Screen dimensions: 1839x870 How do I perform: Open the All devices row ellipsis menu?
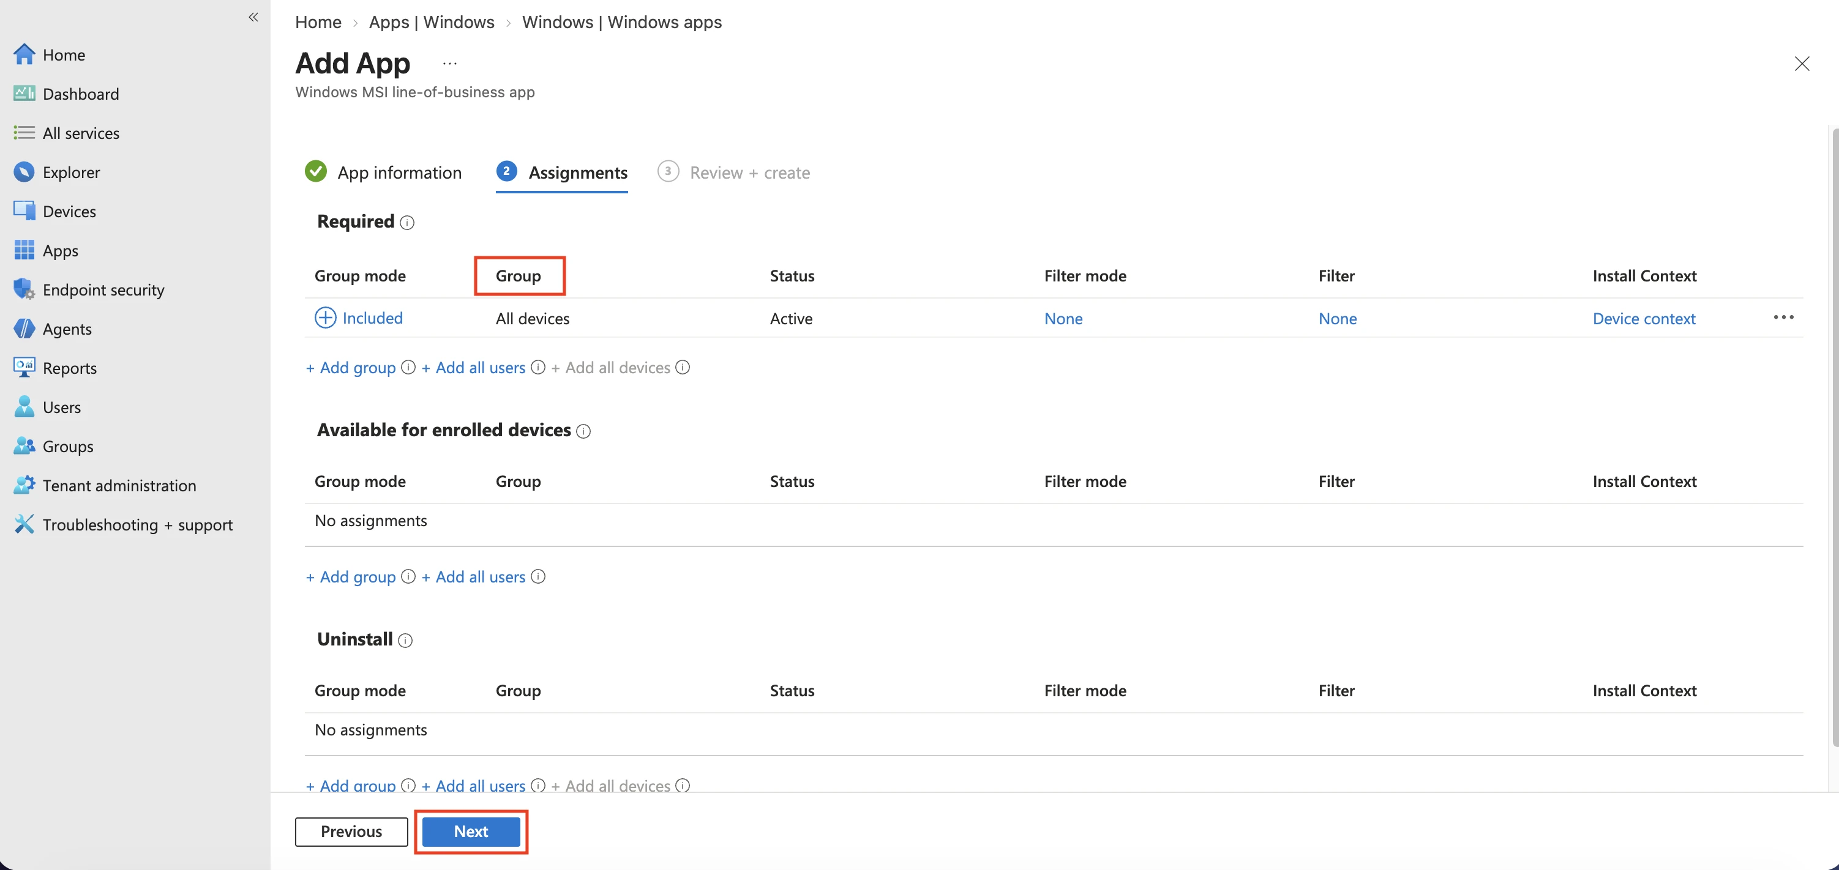(1783, 318)
